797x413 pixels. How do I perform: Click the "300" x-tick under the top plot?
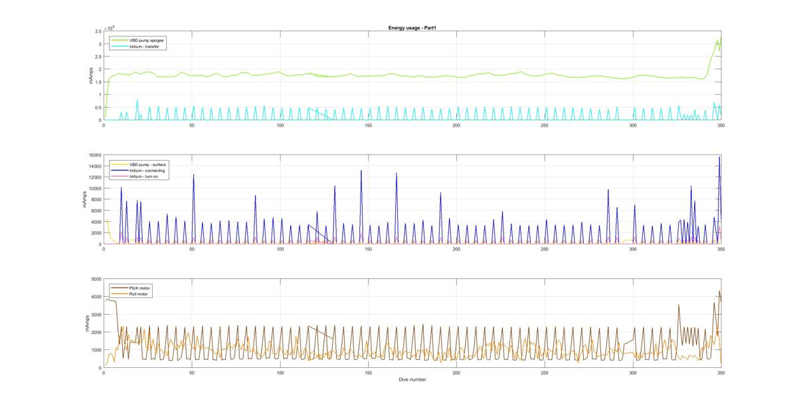tap(632, 125)
